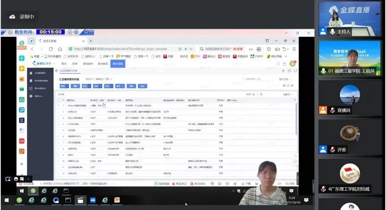This screenshot has height=210, width=386.
Task: Click the 70% page zoom control
Action: tap(290, 184)
